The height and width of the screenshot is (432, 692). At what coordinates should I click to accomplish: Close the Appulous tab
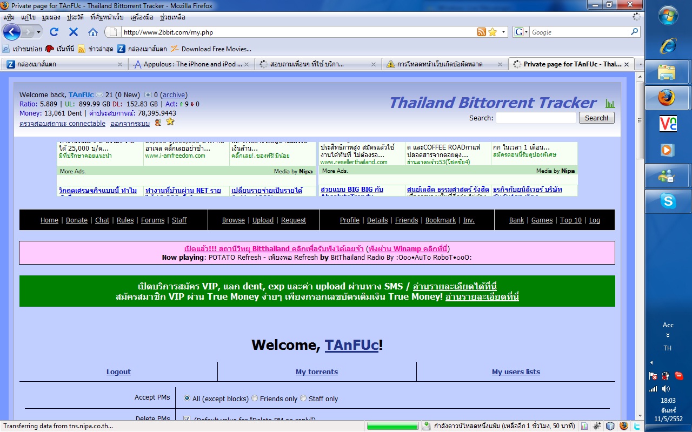pos(247,64)
